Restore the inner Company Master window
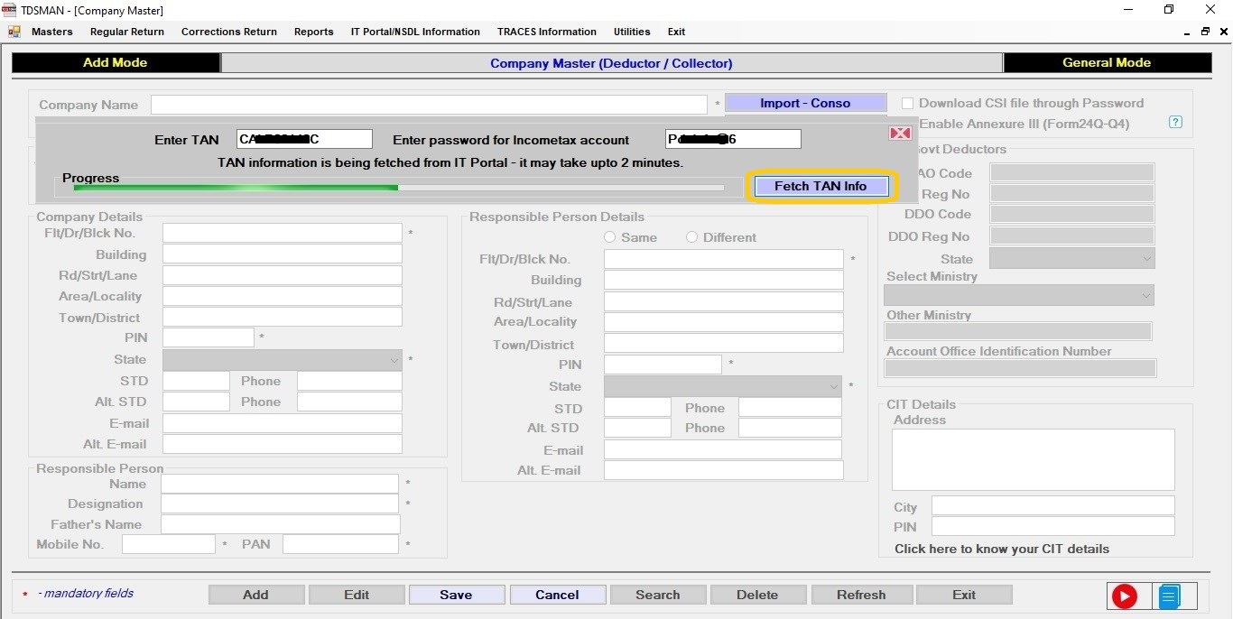Screen dimensions: 1233x619 click(1205, 32)
